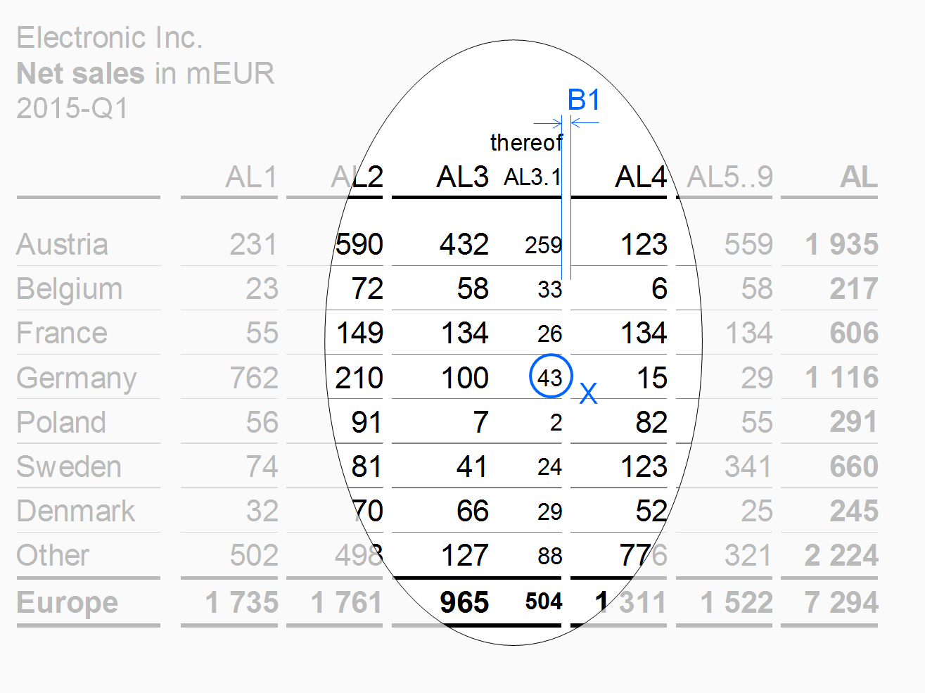
Task: Select the AL3 column header
Action: [x=462, y=177]
